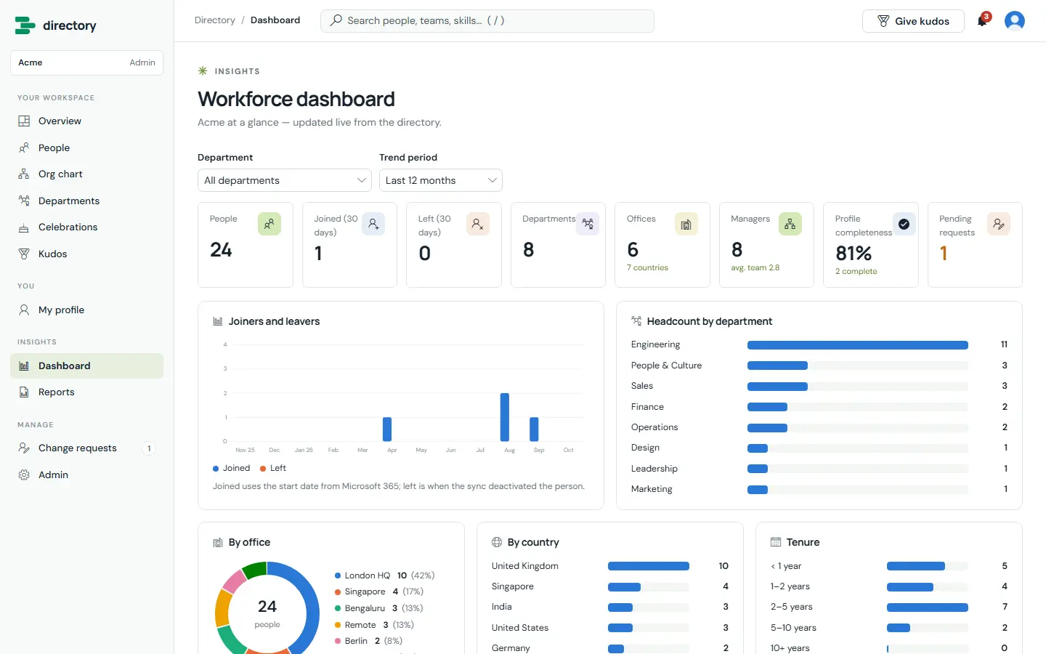The height and width of the screenshot is (654, 1046).
Task: Toggle the Left legend item
Action: [273, 468]
